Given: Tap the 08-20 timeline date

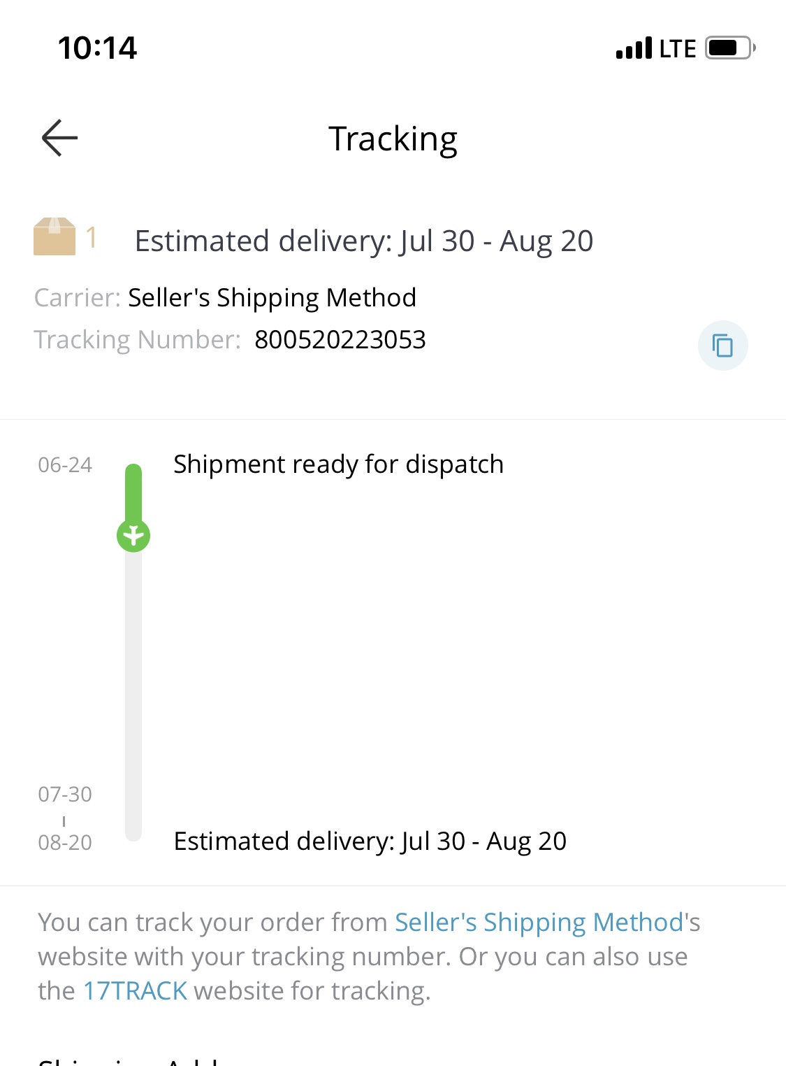Looking at the screenshot, I should (x=65, y=843).
